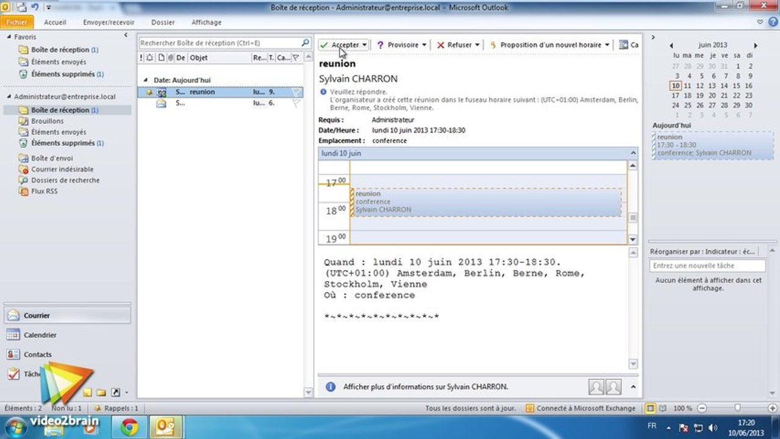Collapse the Favoris group
The height and width of the screenshot is (439, 780).
pos(9,37)
